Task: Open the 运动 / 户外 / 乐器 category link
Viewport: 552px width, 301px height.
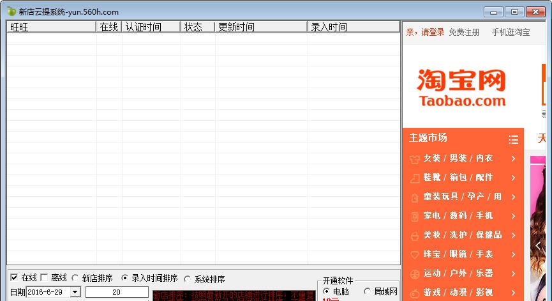Action: (x=458, y=273)
